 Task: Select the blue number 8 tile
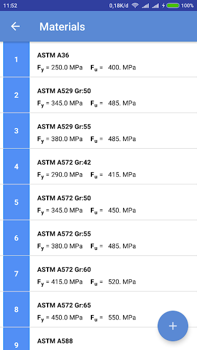[x=16, y=310]
